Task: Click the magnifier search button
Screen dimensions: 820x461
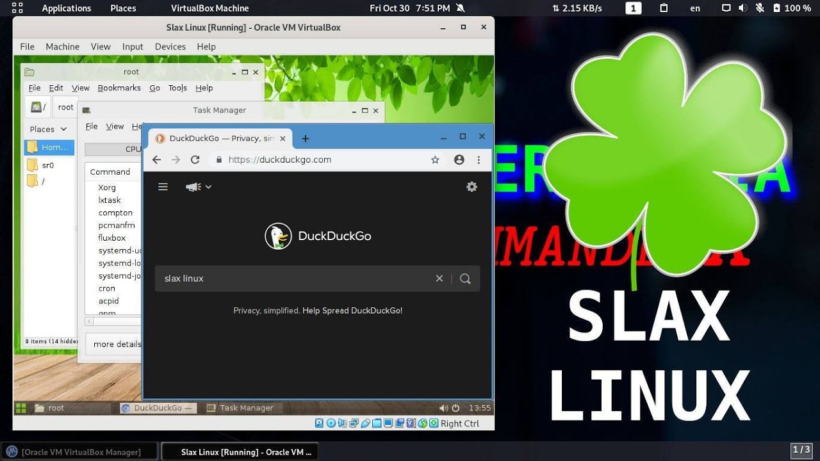Action: (x=466, y=279)
